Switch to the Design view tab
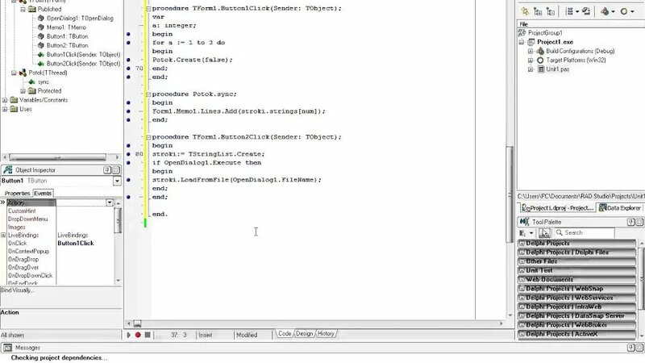The height and width of the screenshot is (363, 645). [x=304, y=334]
